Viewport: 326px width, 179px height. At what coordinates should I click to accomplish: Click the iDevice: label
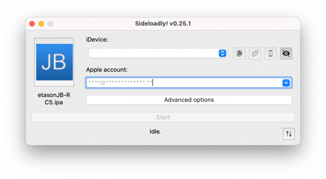pyautogui.click(x=97, y=40)
